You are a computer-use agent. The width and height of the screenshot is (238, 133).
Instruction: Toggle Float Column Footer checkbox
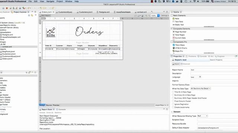click(x=173, y=101)
